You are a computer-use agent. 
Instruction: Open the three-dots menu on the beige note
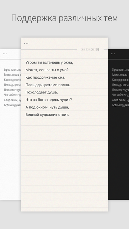pos(26,43)
